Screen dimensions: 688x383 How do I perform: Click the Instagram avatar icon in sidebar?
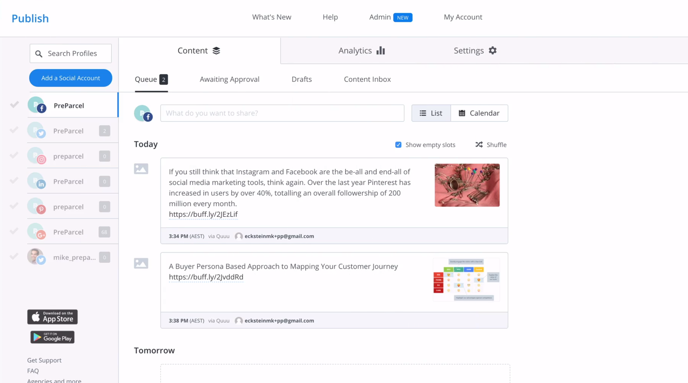click(x=37, y=156)
